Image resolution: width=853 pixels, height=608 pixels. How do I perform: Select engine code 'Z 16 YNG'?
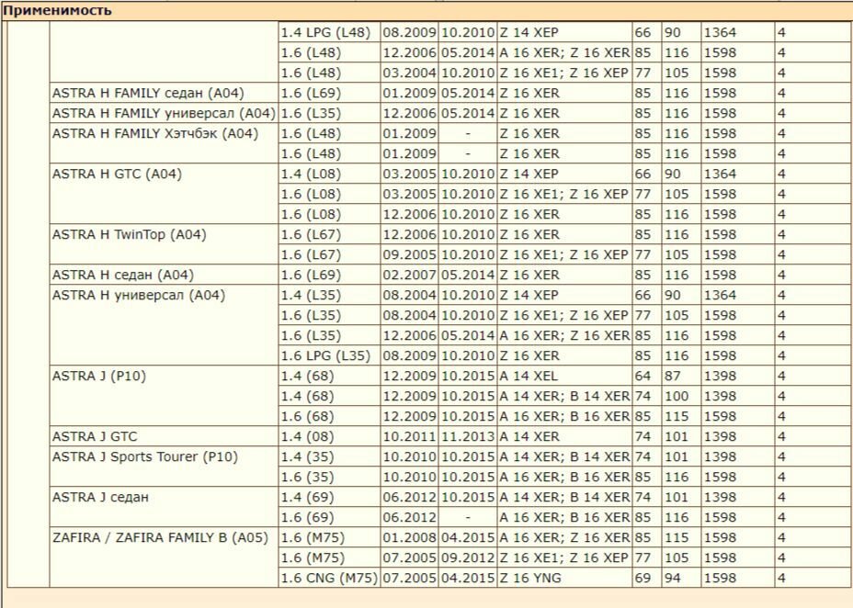tap(564, 578)
